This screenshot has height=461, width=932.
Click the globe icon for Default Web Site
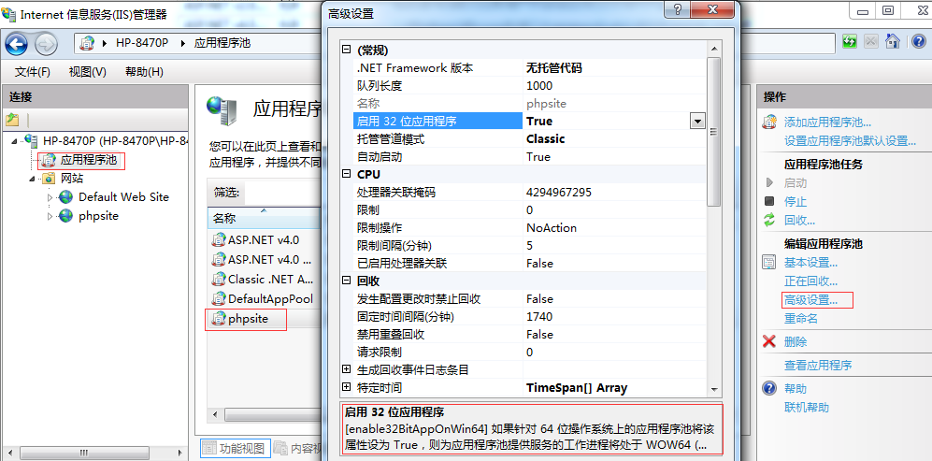(66, 197)
